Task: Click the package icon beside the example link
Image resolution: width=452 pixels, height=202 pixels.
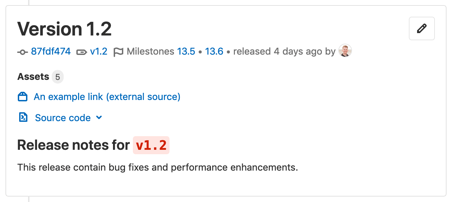Action: pyautogui.click(x=22, y=97)
